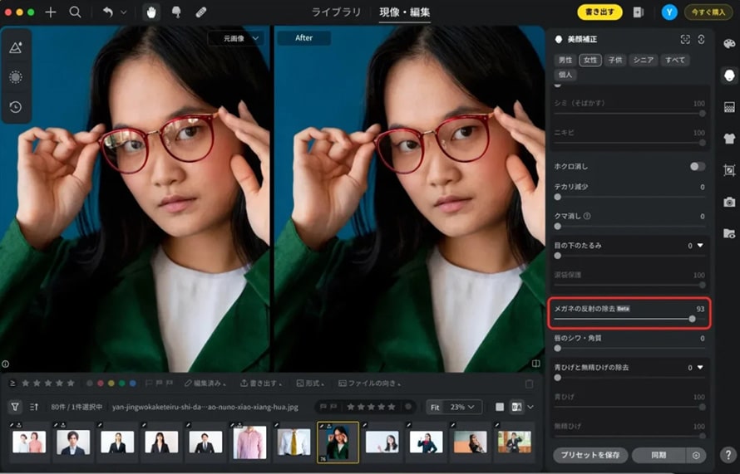
Task: Open the help question mark button
Action: tap(728, 455)
